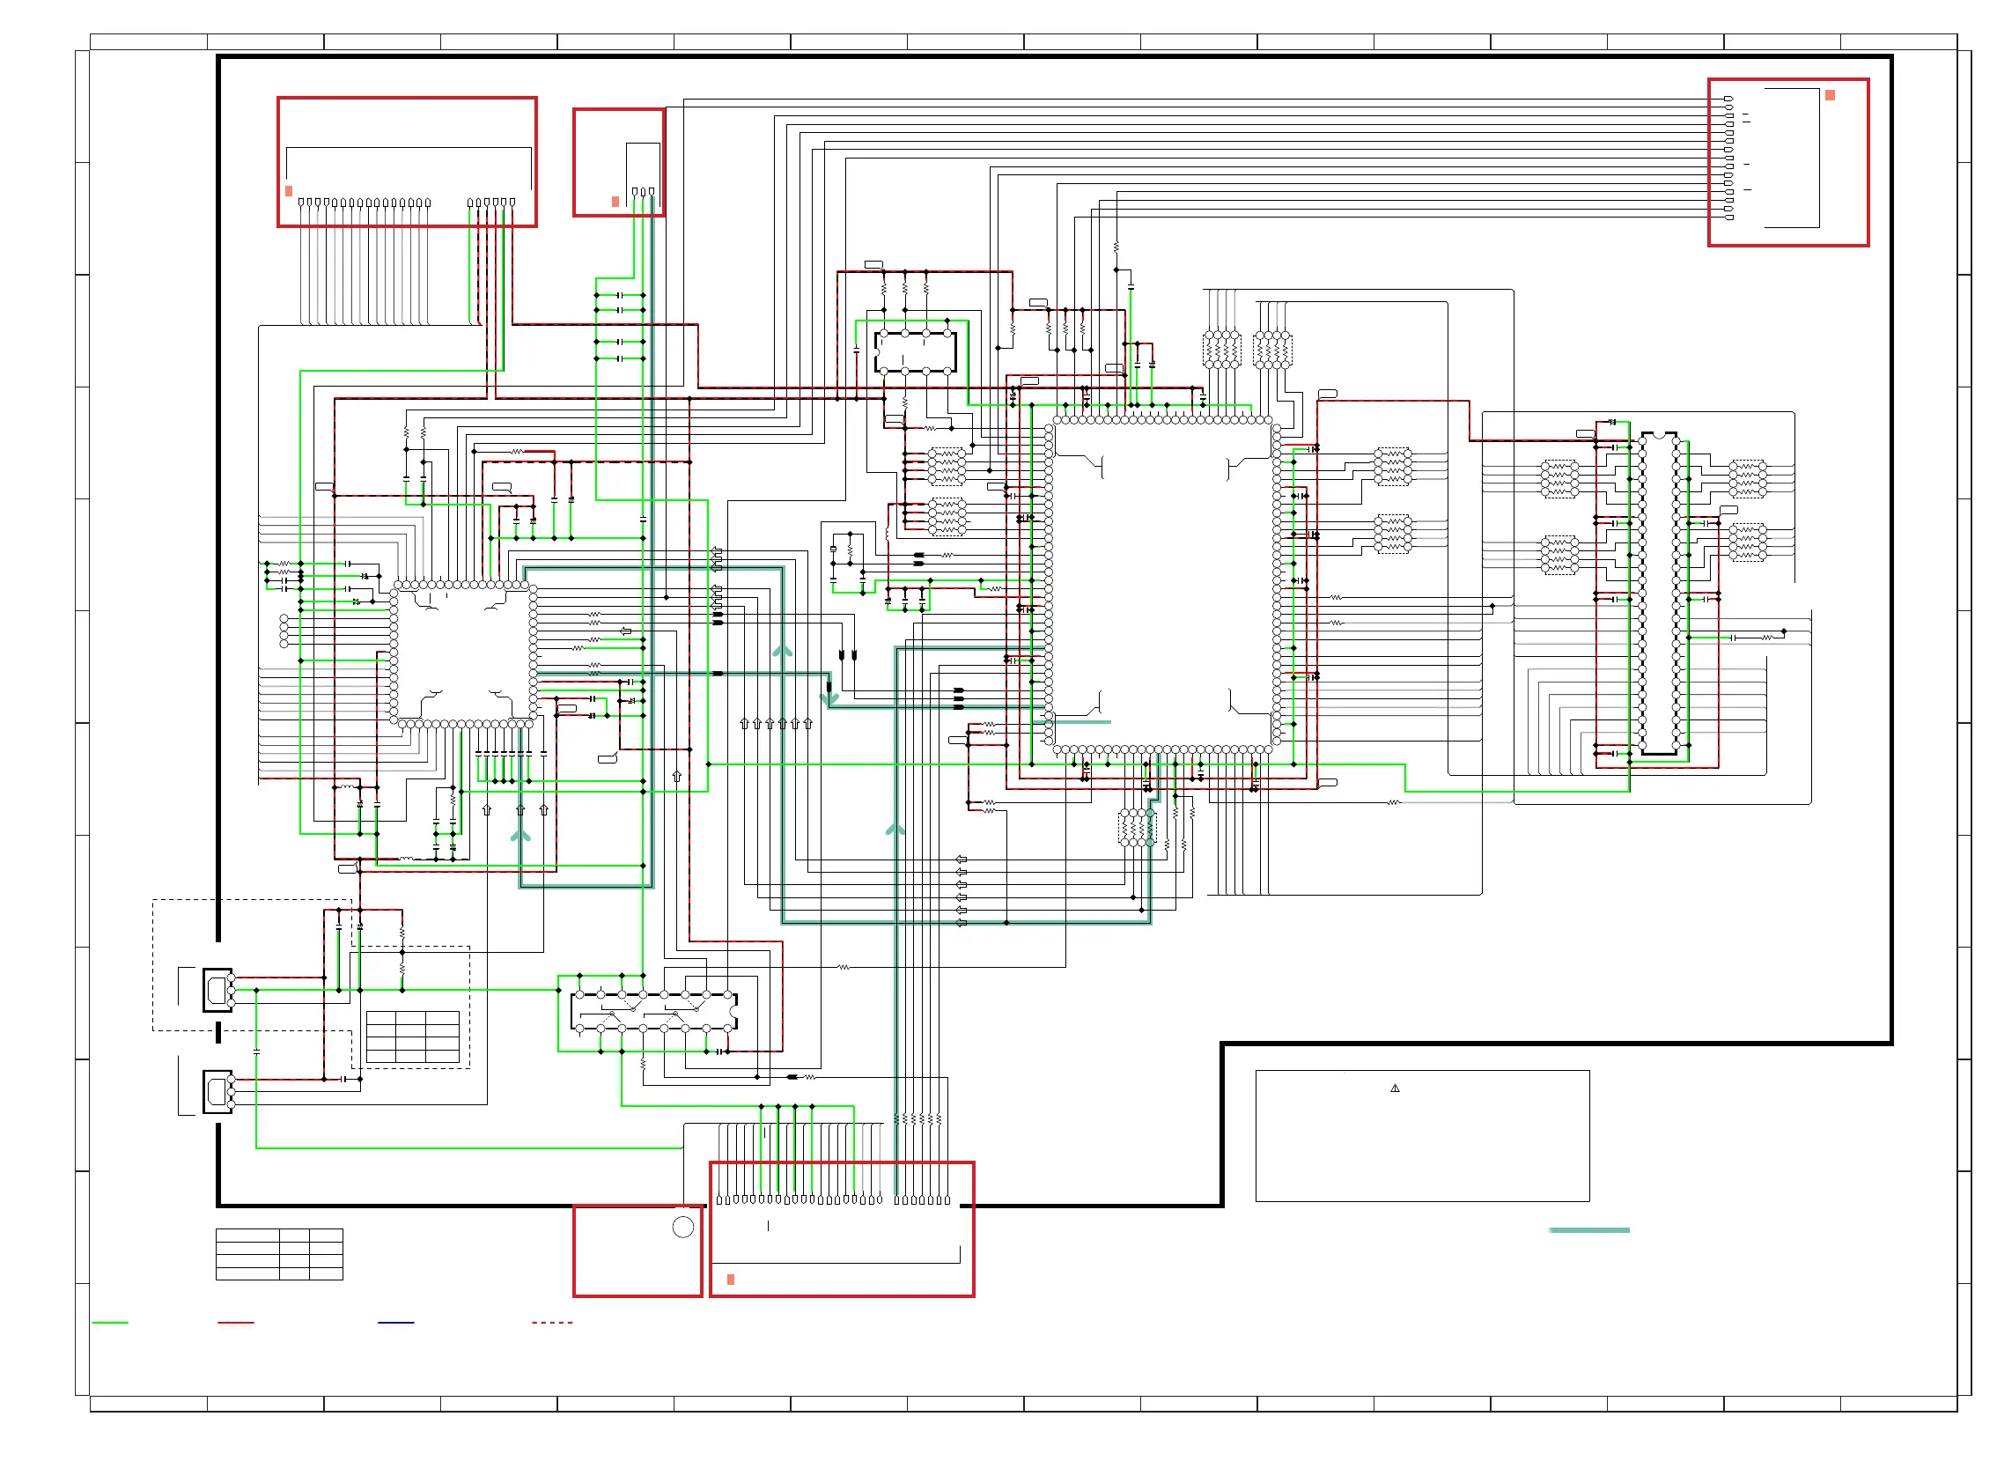The image size is (1997, 1483).
Task: Select the large square IC at the schematic center
Action: tap(1163, 585)
